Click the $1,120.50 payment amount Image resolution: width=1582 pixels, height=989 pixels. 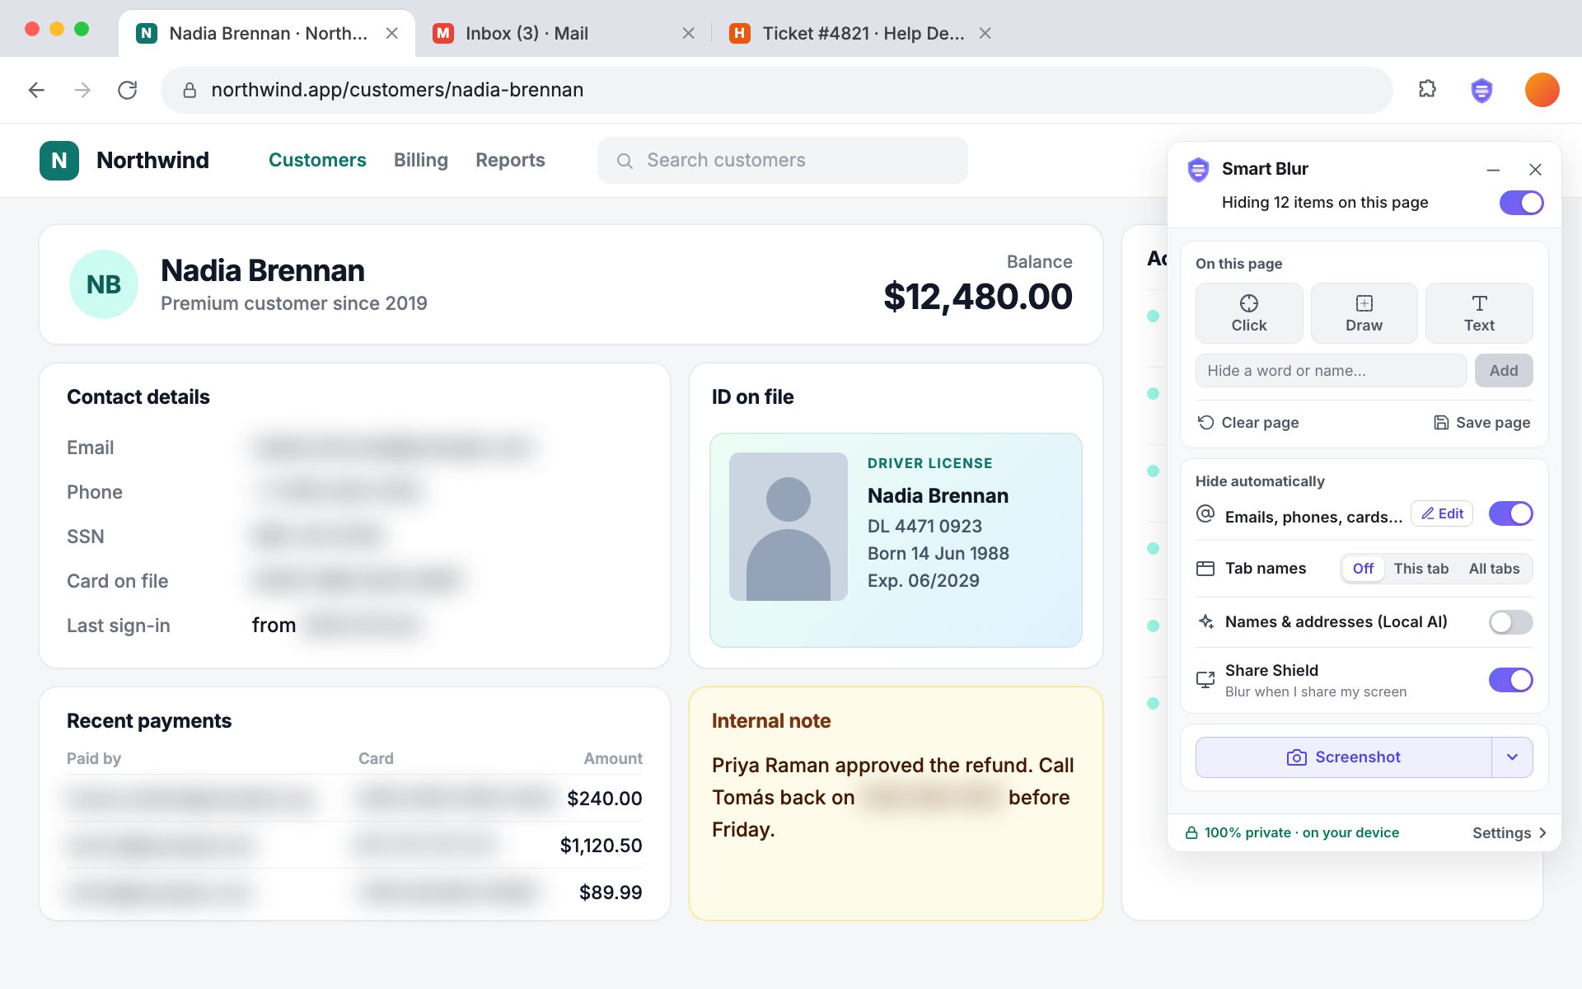click(x=601, y=846)
